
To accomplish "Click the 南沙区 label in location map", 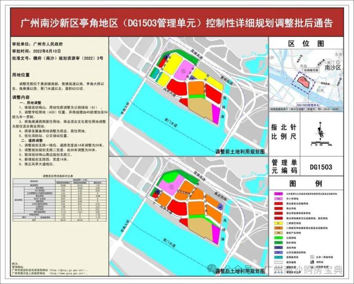I will [332, 68].
